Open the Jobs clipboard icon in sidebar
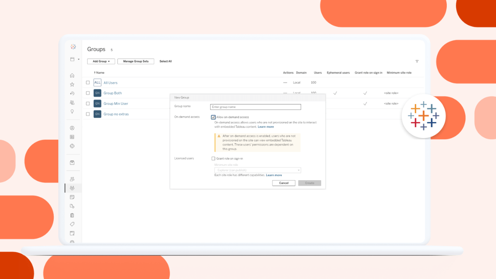 [x=72, y=215]
